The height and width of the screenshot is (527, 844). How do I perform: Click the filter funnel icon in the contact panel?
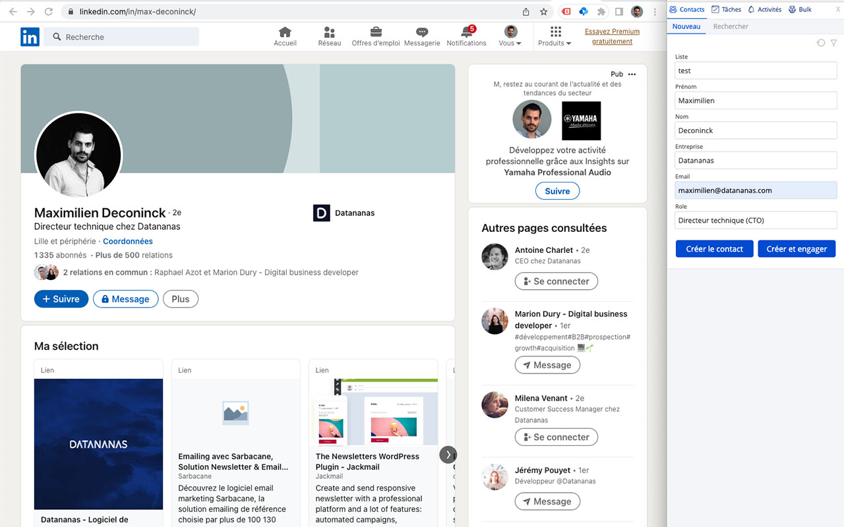click(833, 43)
